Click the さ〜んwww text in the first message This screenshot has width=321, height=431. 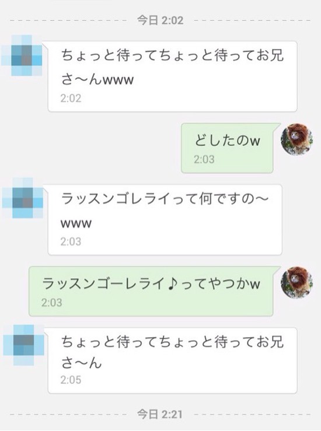(x=97, y=80)
